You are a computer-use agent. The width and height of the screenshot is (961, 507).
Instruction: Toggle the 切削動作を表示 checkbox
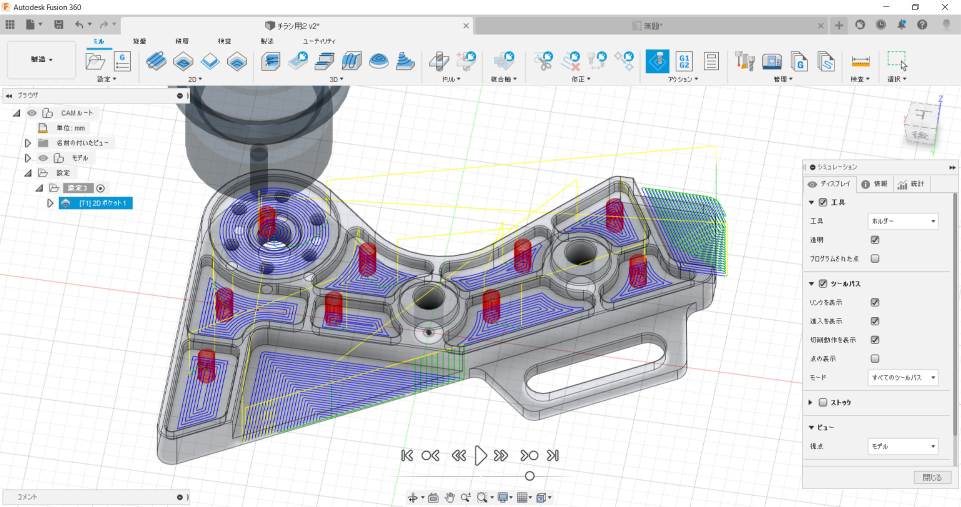pos(875,339)
